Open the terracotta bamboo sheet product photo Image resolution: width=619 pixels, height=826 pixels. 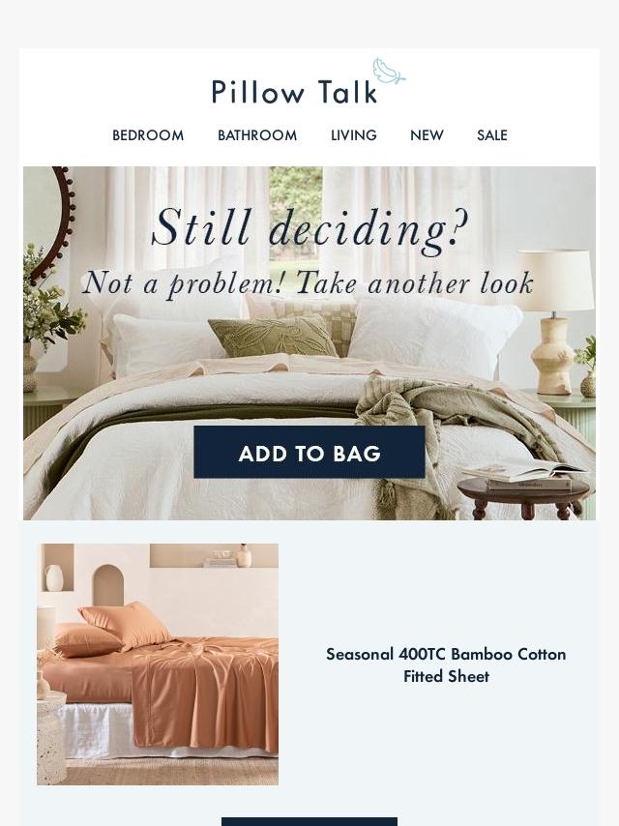pyautogui.click(x=158, y=664)
